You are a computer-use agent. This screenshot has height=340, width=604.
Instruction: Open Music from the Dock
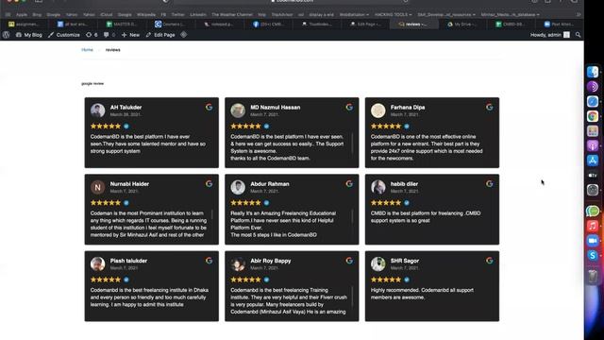[x=593, y=226]
